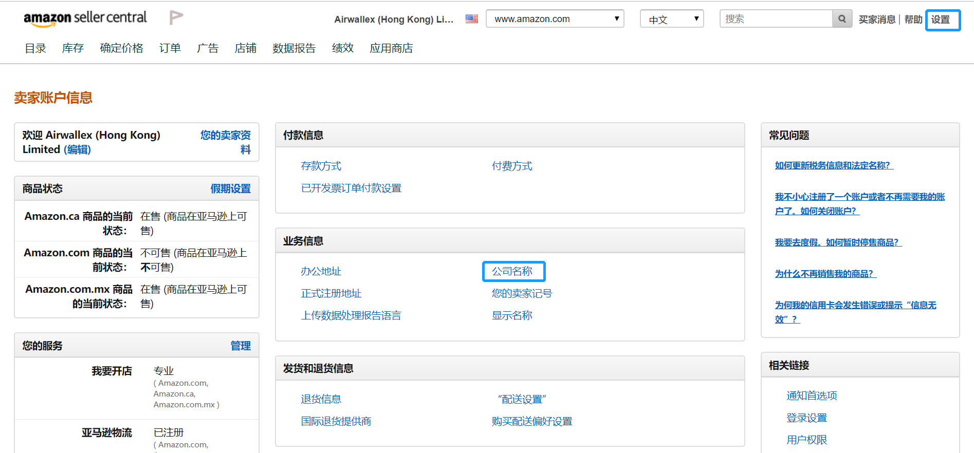Click 管理 to manage your services

pyautogui.click(x=240, y=346)
